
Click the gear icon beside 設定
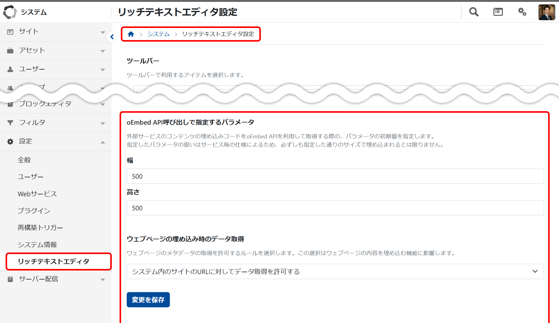pos(10,142)
